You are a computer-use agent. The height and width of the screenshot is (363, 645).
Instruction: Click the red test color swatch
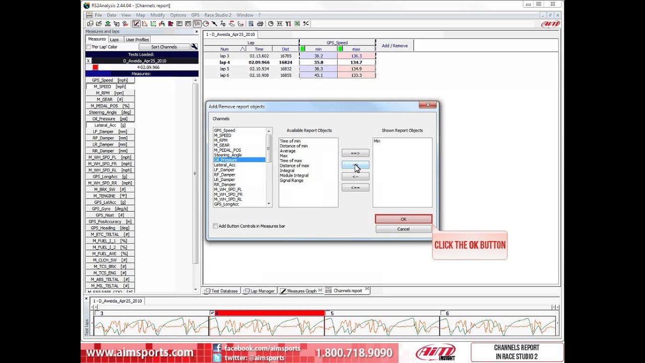pos(95,67)
